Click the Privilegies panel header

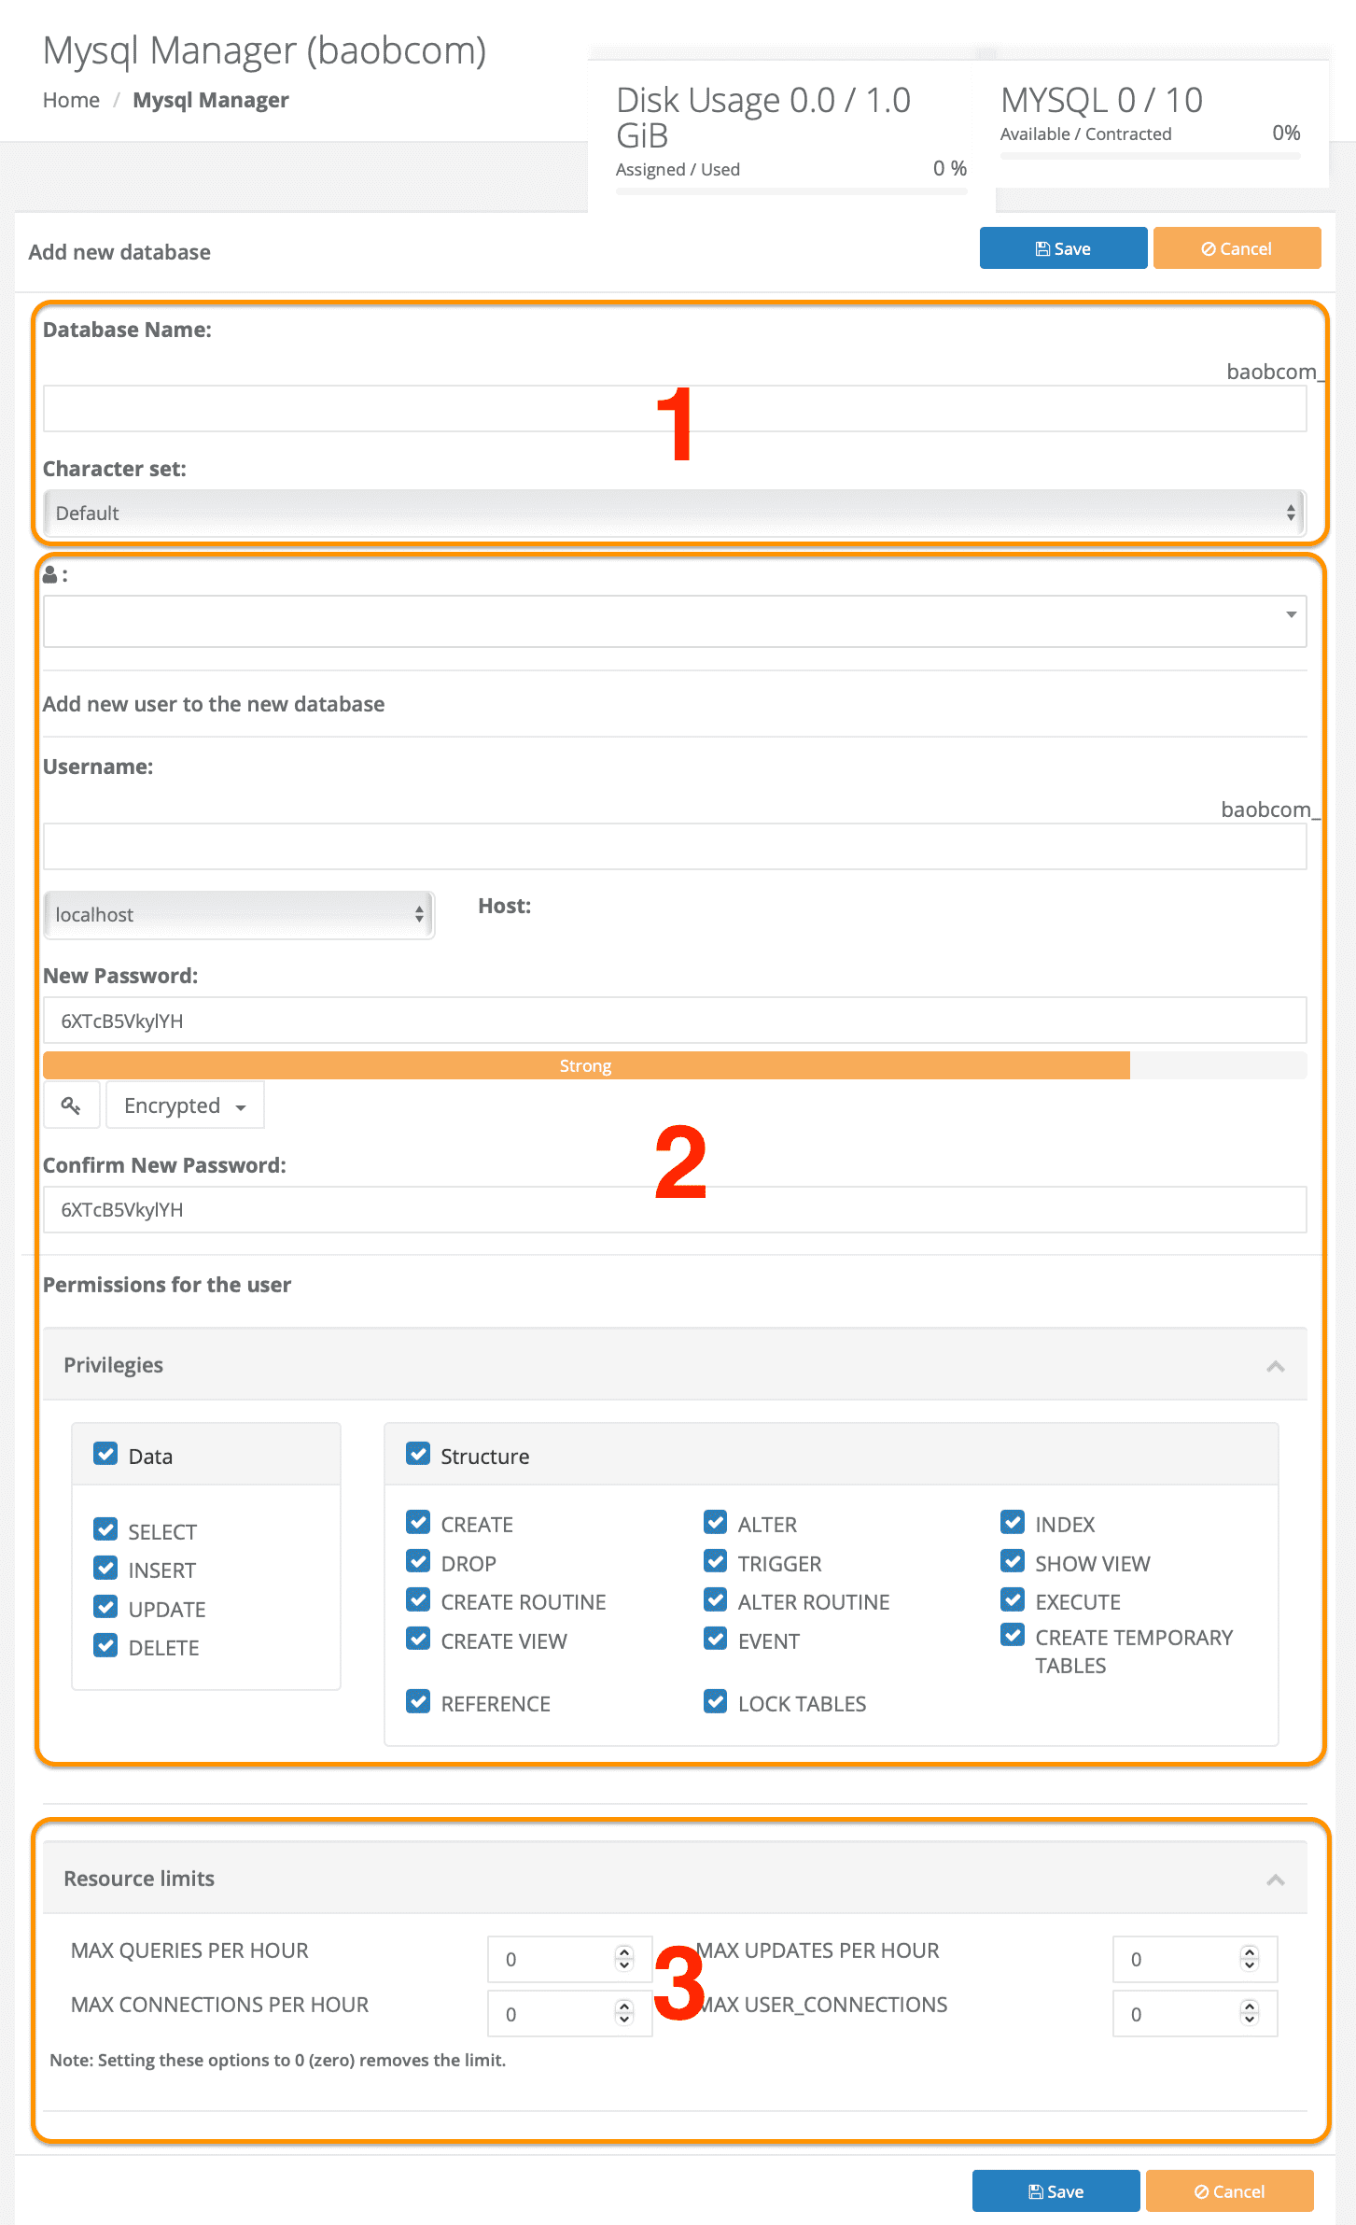pyautogui.click(x=675, y=1365)
